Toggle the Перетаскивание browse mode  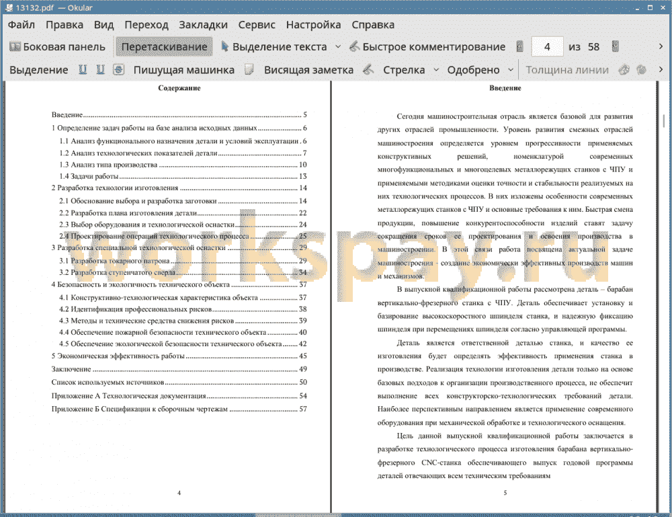[164, 47]
